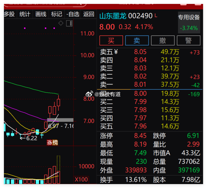Click the 最低 value 7.49
The image size is (207, 188).
click(140, 153)
